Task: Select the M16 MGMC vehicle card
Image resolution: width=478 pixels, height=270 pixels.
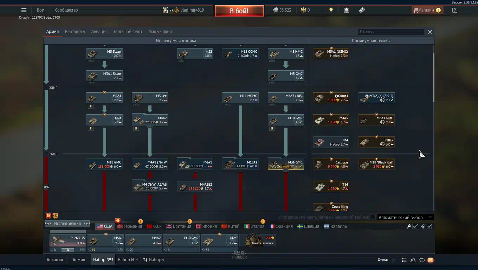Action: 240,98
